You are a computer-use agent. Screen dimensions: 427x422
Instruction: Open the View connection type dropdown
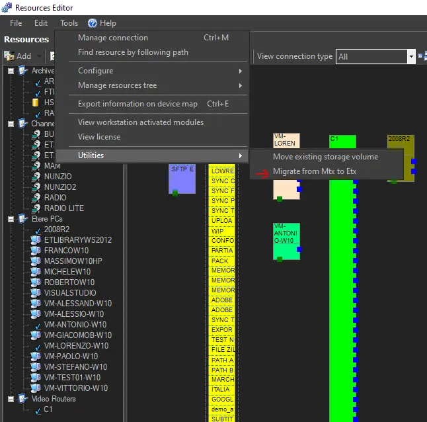411,57
